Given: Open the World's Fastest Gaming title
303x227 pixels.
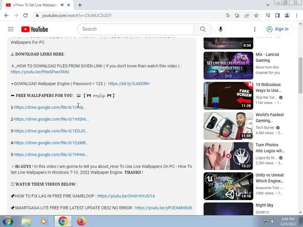Looking at the screenshot, I should pos(270,118).
